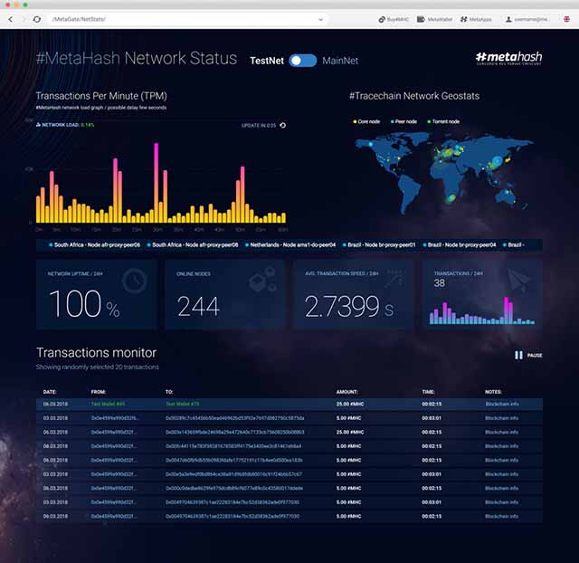Click the tallest magenta bar in TPM chart
579x563 pixels.
[x=157, y=183]
